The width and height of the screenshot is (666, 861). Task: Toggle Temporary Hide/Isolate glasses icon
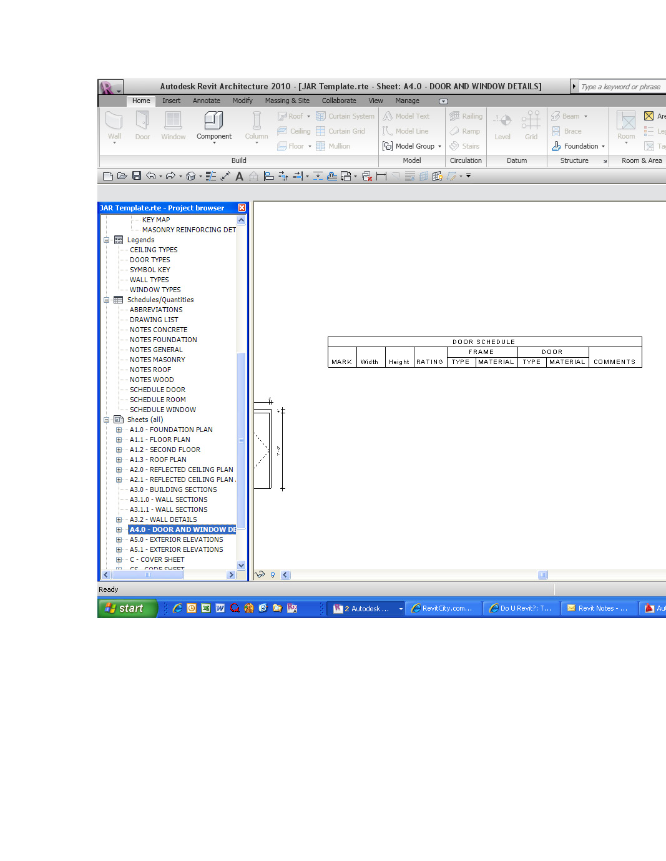pyautogui.click(x=260, y=575)
